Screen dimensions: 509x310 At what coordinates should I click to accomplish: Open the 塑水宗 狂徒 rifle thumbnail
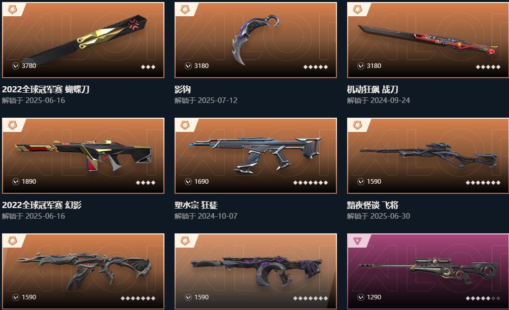[256, 155]
